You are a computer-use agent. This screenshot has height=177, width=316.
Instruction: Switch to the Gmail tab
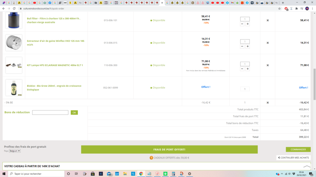[x=232, y=3]
